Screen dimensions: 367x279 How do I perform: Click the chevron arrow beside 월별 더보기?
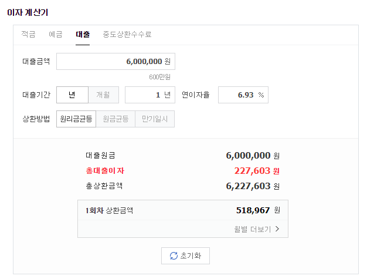277,229
